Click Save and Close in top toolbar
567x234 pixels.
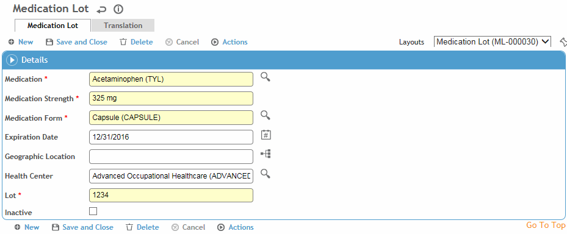[76, 42]
